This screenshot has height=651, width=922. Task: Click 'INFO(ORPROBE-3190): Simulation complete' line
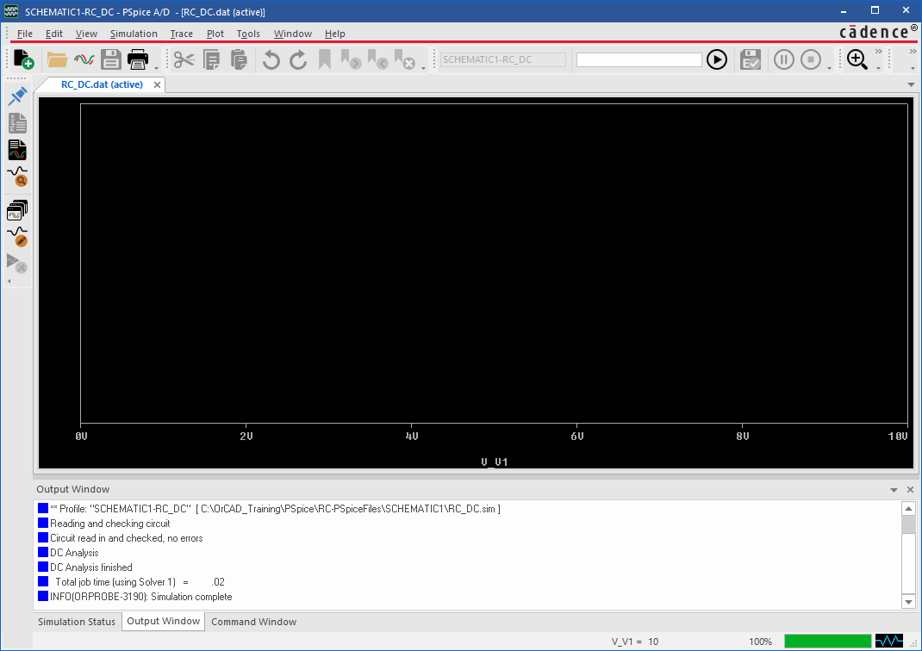pyautogui.click(x=141, y=597)
